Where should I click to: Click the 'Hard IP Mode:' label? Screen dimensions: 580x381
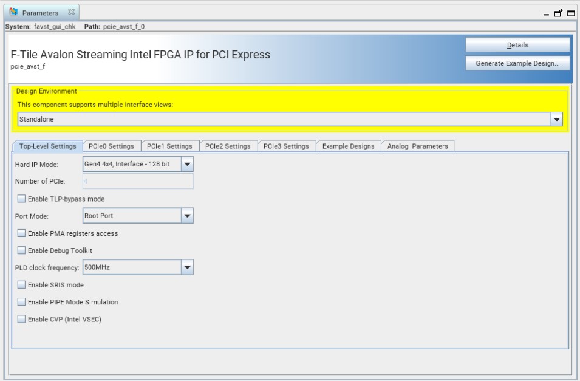coord(36,165)
